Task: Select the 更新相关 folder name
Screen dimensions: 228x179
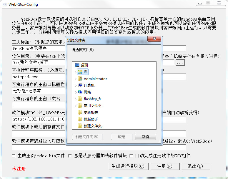Action: click(91, 112)
